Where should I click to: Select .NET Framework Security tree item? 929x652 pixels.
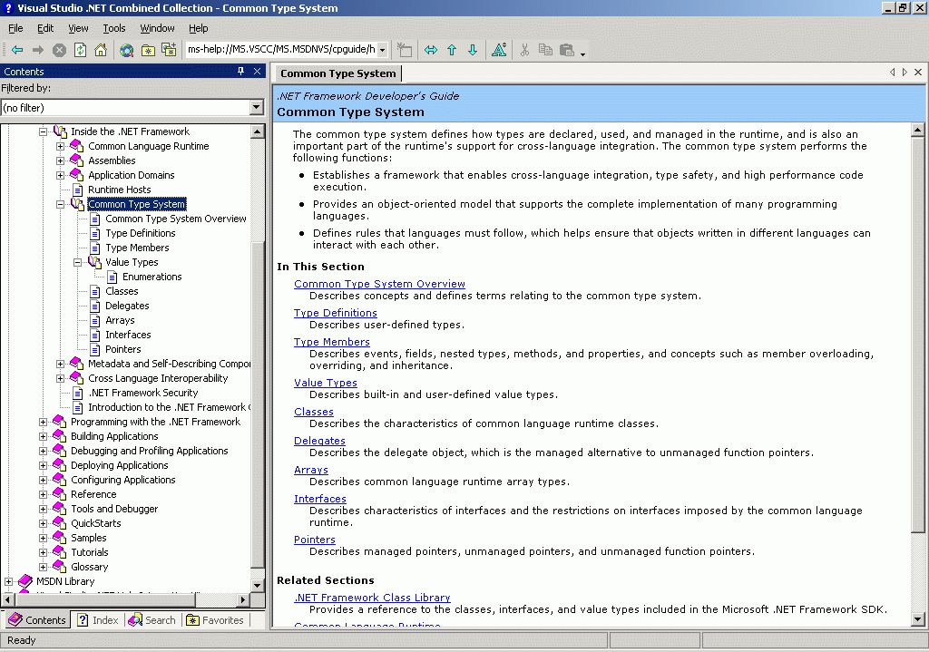click(142, 393)
